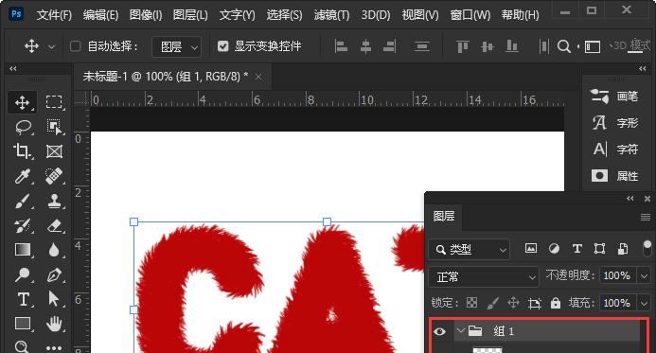Toggle adjustment layer filter
This screenshot has width=656, height=353.
(554, 249)
